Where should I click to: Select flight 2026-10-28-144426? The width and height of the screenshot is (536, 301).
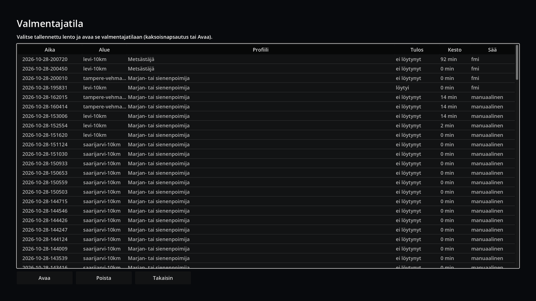point(268,220)
